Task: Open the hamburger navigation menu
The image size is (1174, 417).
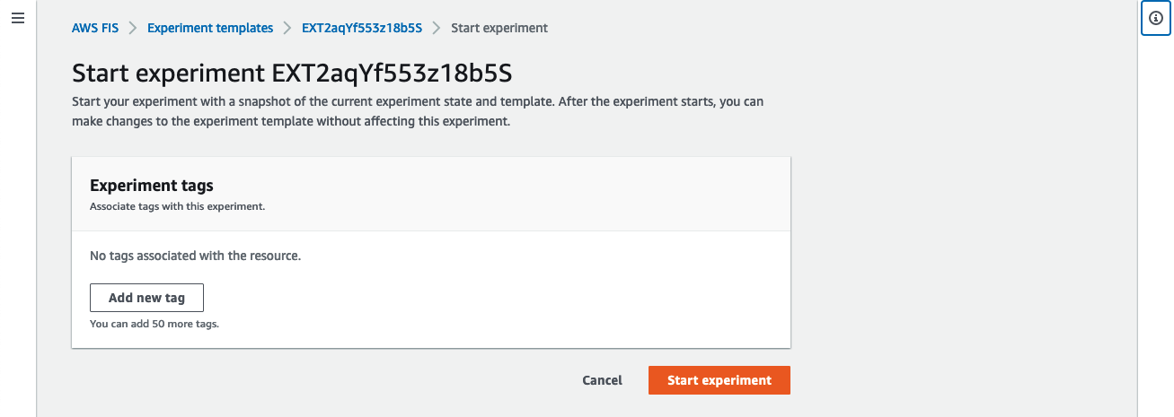Action: [18, 18]
